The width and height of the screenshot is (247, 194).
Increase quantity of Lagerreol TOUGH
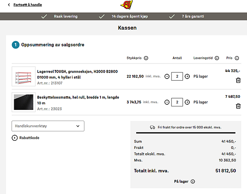[187, 76]
